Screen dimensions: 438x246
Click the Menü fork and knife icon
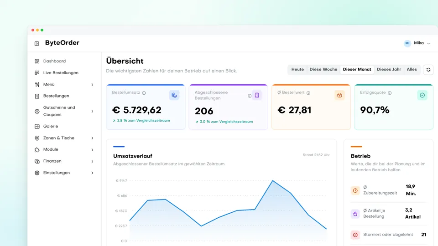click(x=37, y=85)
